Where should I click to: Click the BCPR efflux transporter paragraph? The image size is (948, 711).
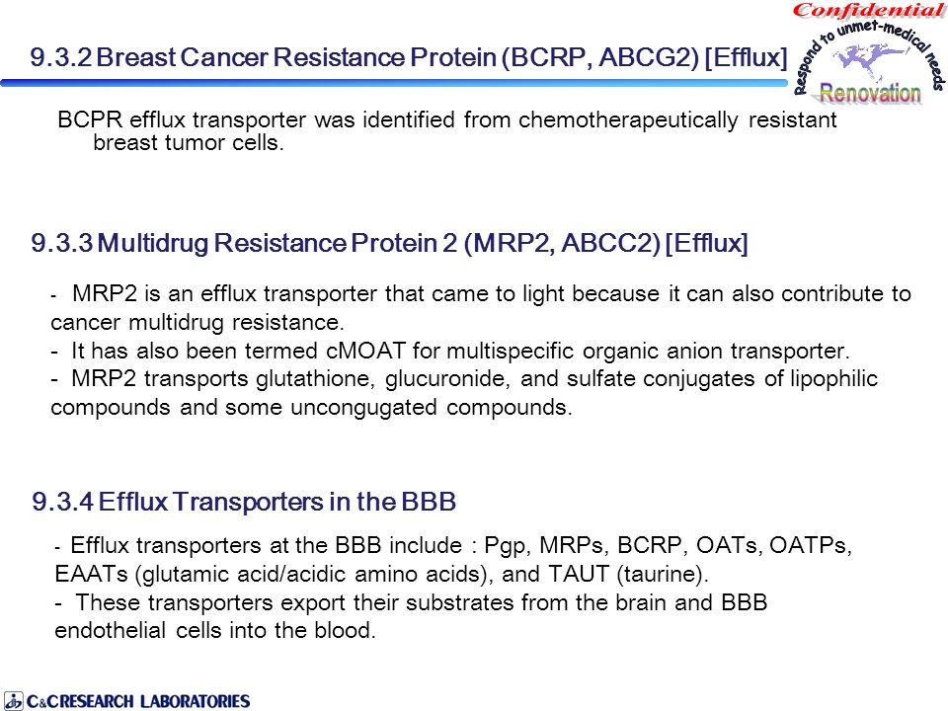coord(446,131)
